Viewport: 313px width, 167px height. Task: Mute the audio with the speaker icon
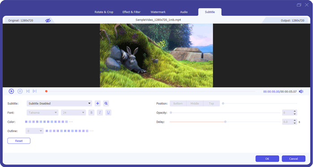(301, 91)
